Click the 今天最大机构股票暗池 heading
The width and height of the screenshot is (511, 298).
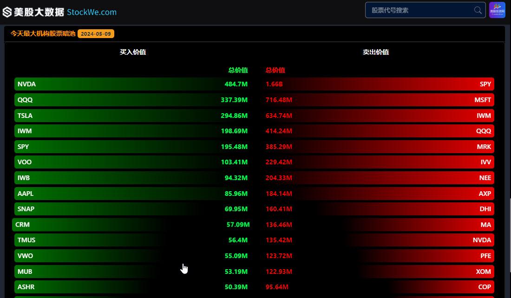click(x=43, y=33)
